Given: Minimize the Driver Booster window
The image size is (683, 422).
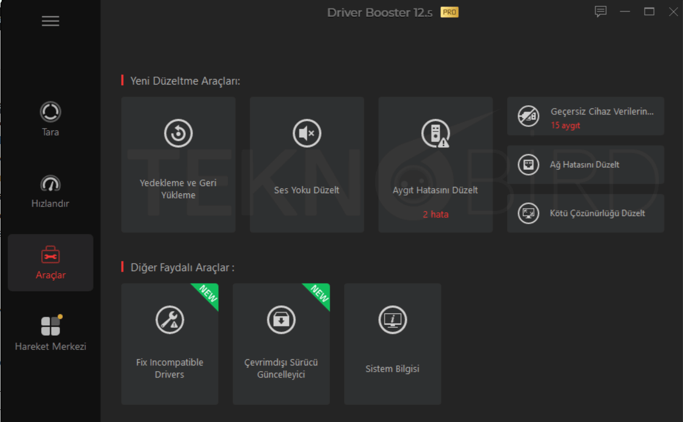Looking at the screenshot, I should (625, 11).
